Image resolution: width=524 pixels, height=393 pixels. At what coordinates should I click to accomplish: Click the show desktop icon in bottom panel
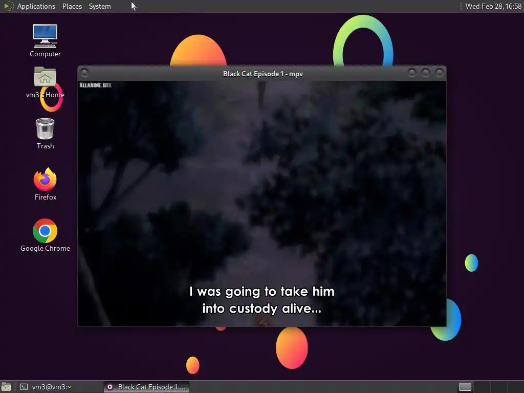coord(6,387)
